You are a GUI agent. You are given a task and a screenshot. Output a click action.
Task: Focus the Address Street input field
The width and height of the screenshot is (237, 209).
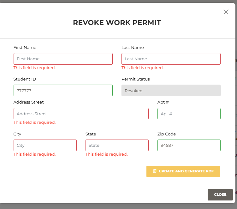coord(81,114)
